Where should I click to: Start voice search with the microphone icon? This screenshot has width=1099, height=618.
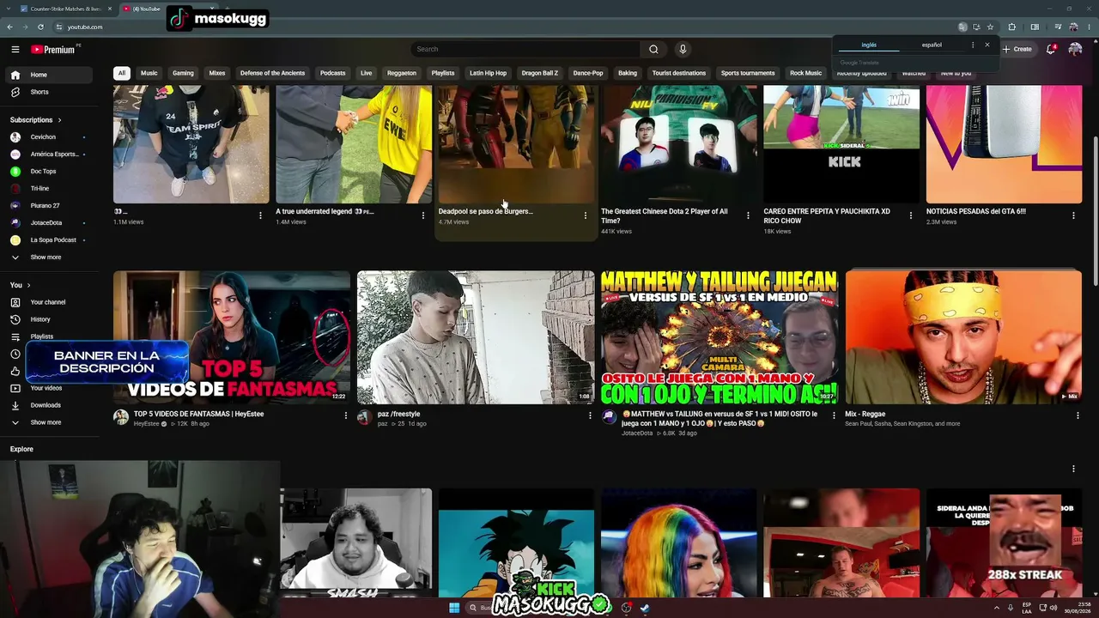pyautogui.click(x=683, y=49)
